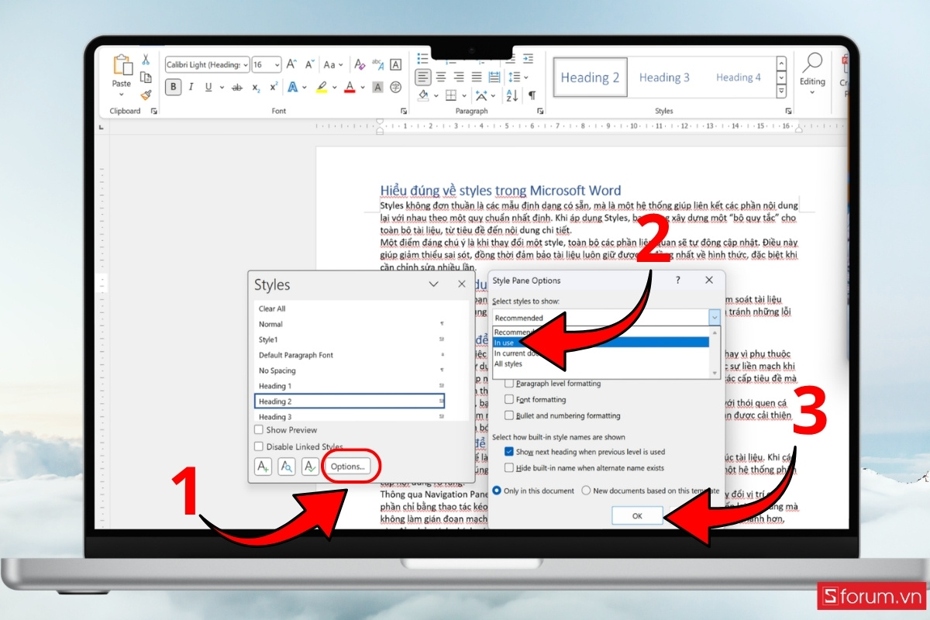Open the font name dropdown
The image size is (930, 620).
(x=246, y=65)
